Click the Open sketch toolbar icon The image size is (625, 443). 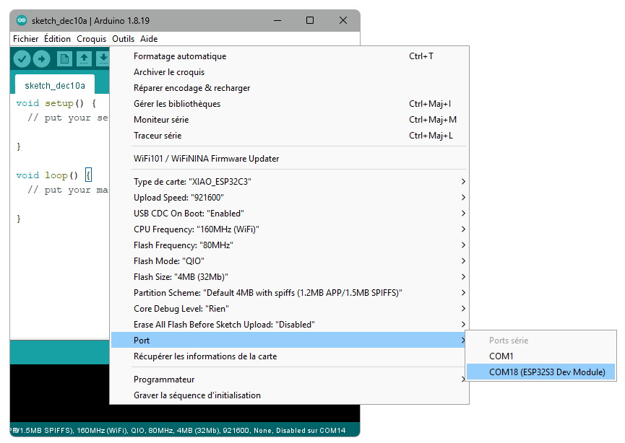[85, 58]
